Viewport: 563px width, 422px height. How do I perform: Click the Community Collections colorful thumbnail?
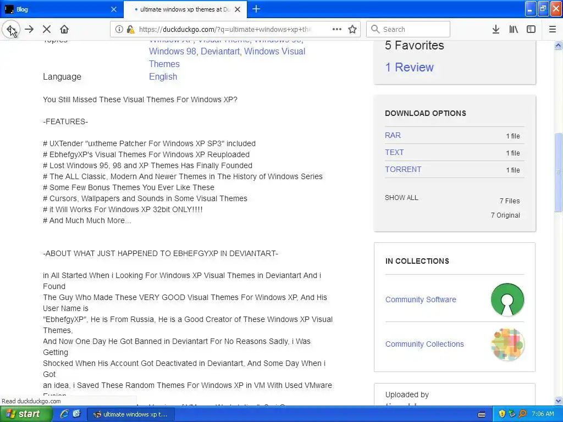point(507,344)
